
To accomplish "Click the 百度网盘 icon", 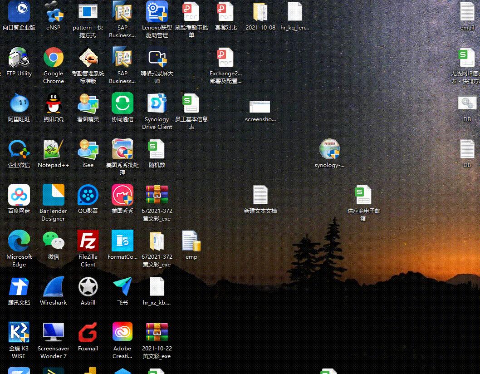I will tap(19, 195).
